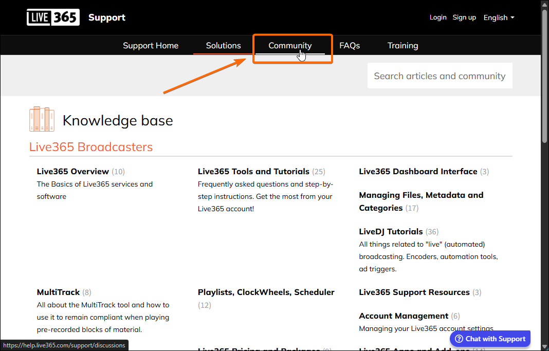The width and height of the screenshot is (549, 351).
Task: Click "All about the MultiTrack tool" description
Action: point(103,317)
